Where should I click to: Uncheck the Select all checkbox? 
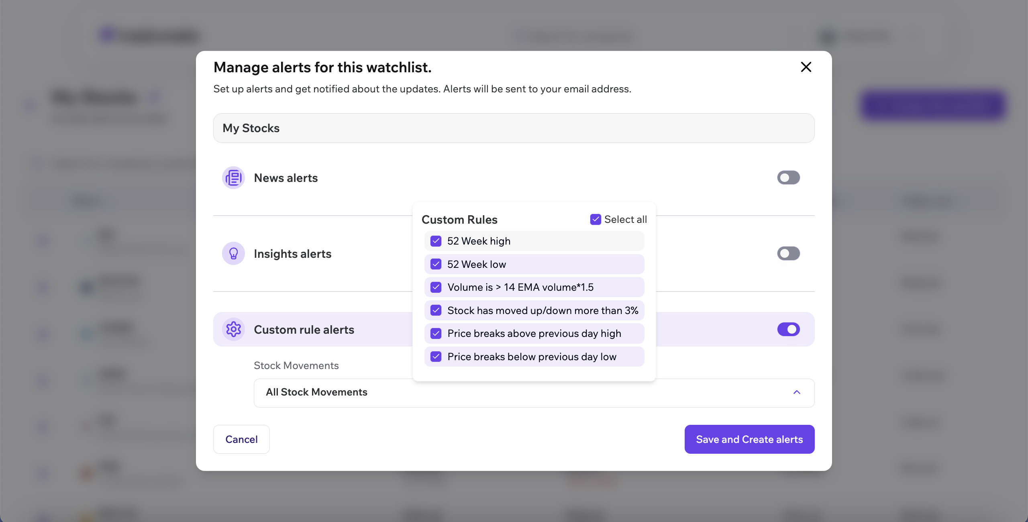pos(596,219)
